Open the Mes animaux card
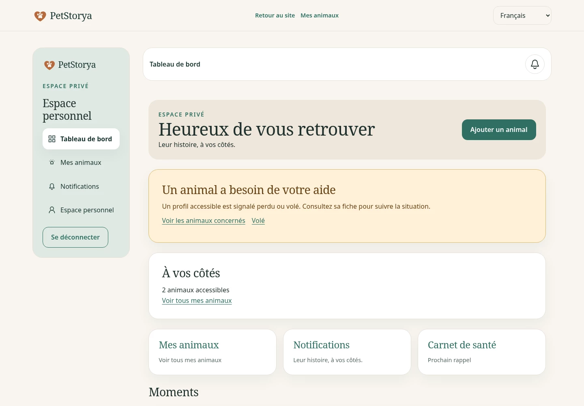Screen dimensions: 584x406 coord(213,352)
